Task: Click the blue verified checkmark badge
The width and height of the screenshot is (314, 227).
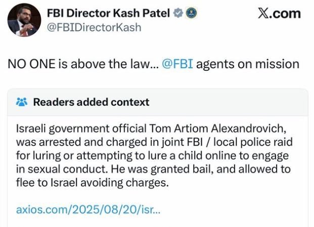Action: pos(177,14)
